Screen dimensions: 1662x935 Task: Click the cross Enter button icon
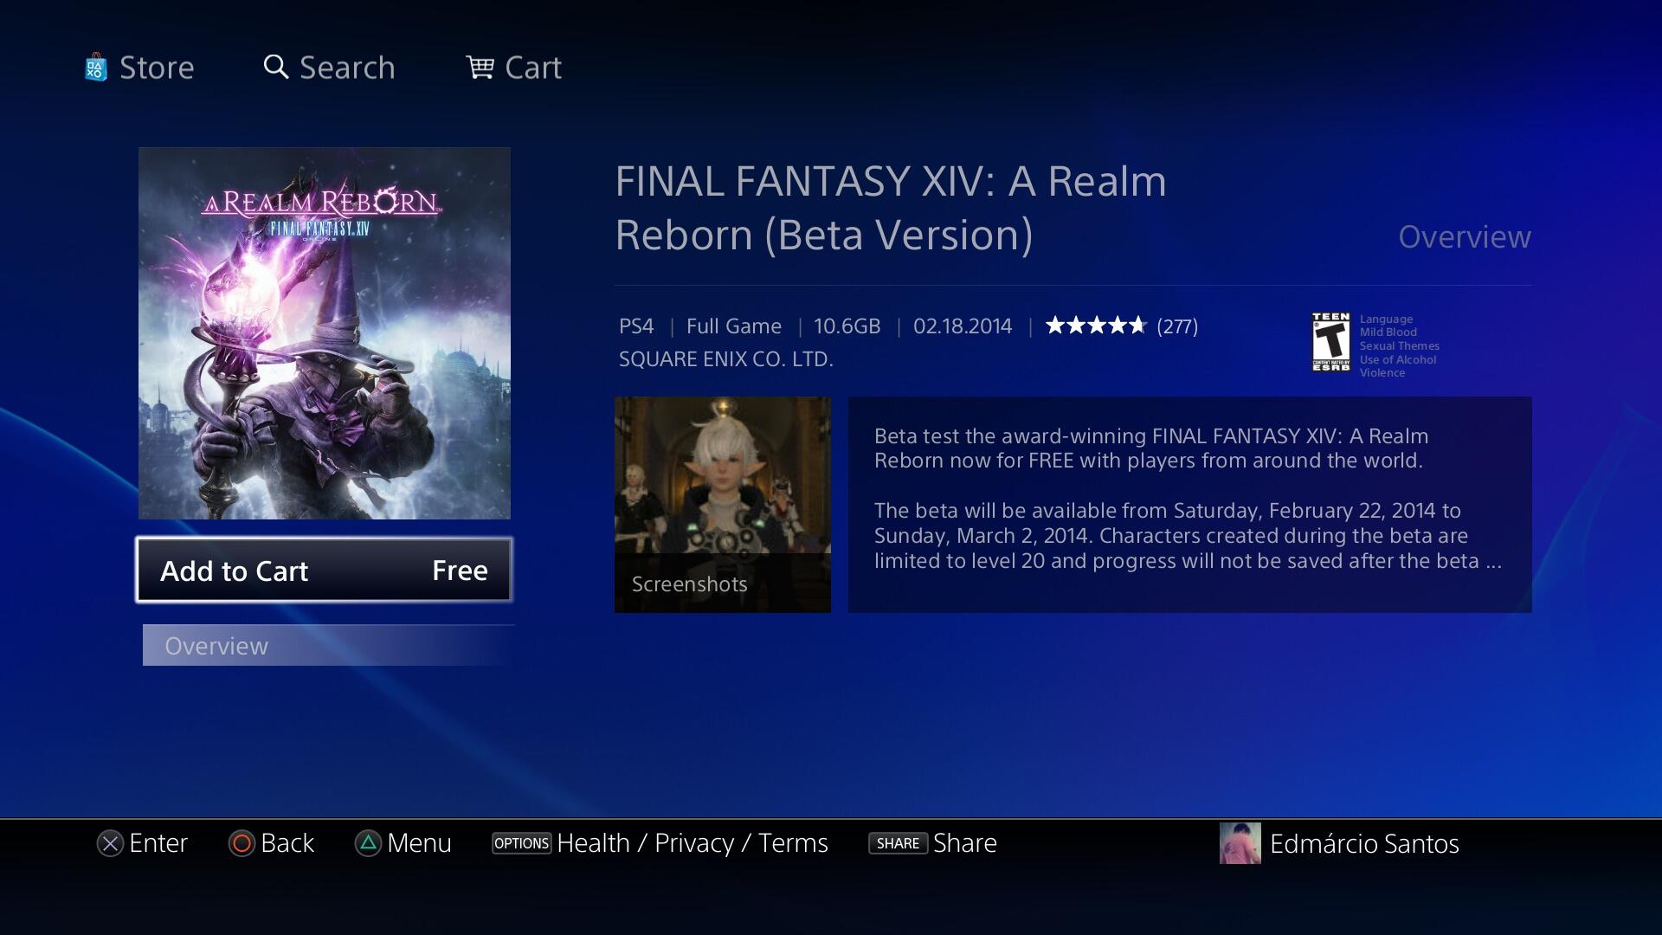tap(110, 843)
